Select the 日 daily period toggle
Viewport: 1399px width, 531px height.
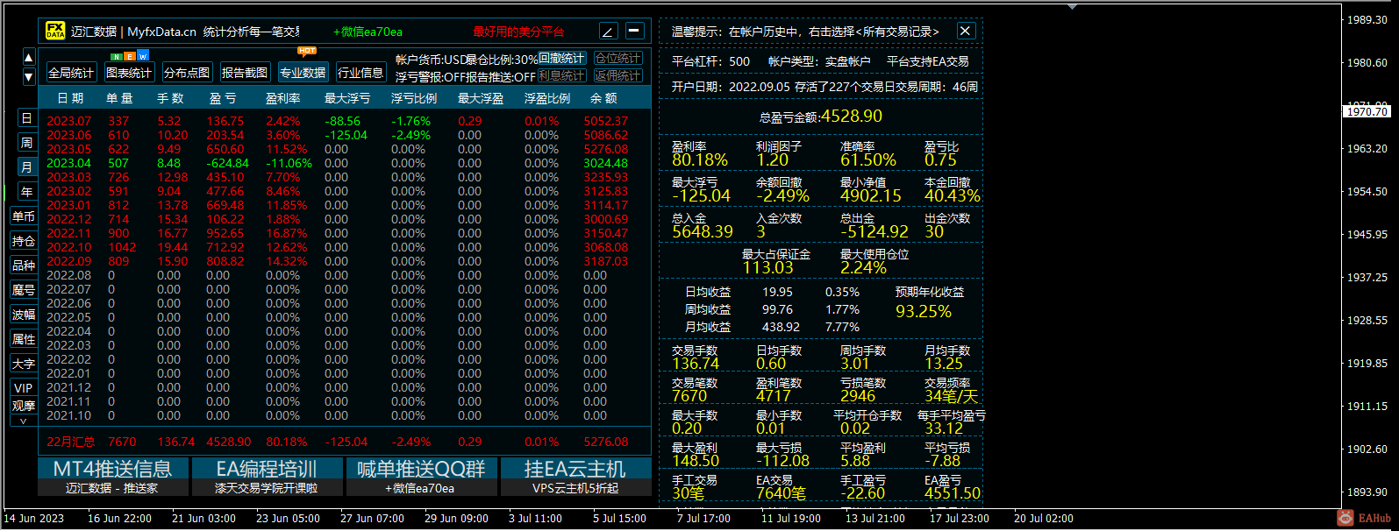(26, 118)
